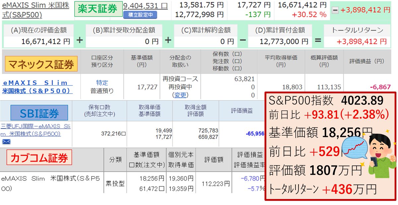The image size is (398, 205).
Task: Select the 累投型 classification cell
Action: click(115, 183)
